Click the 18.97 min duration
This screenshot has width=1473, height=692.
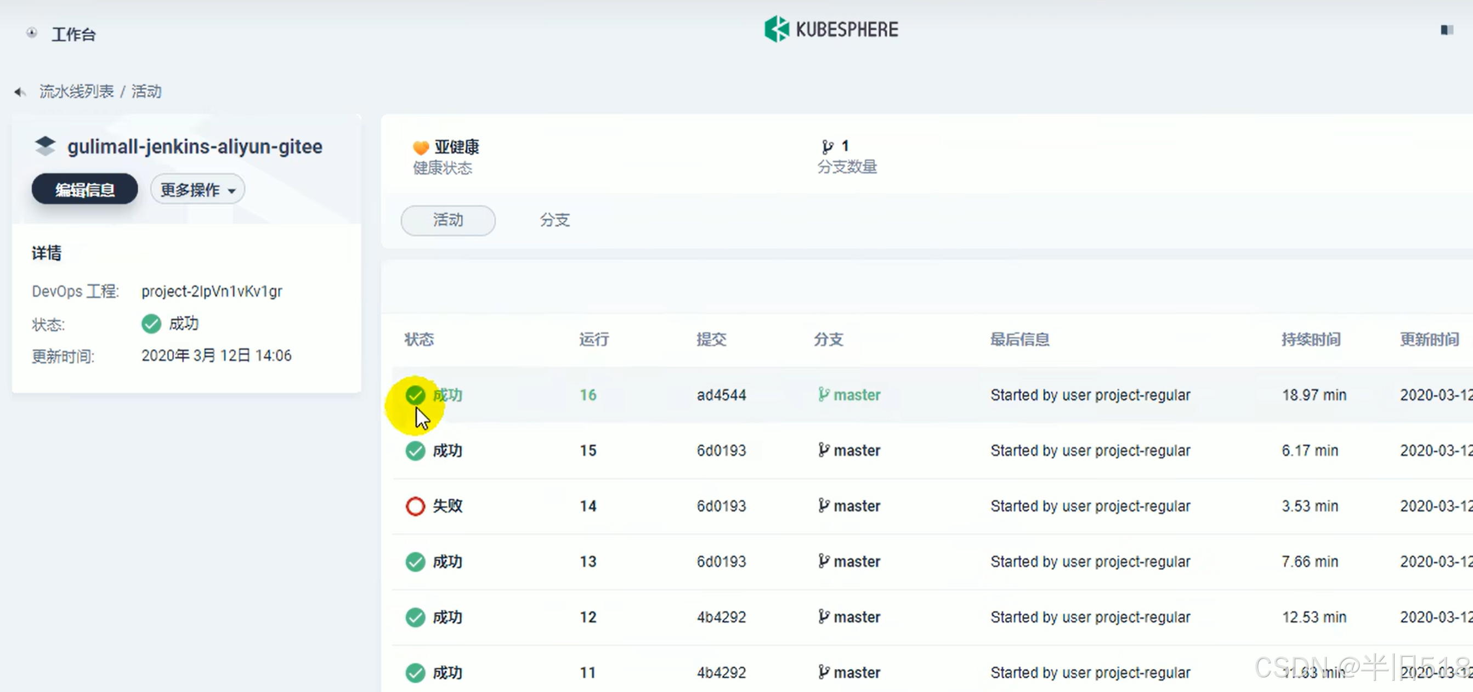coord(1313,395)
